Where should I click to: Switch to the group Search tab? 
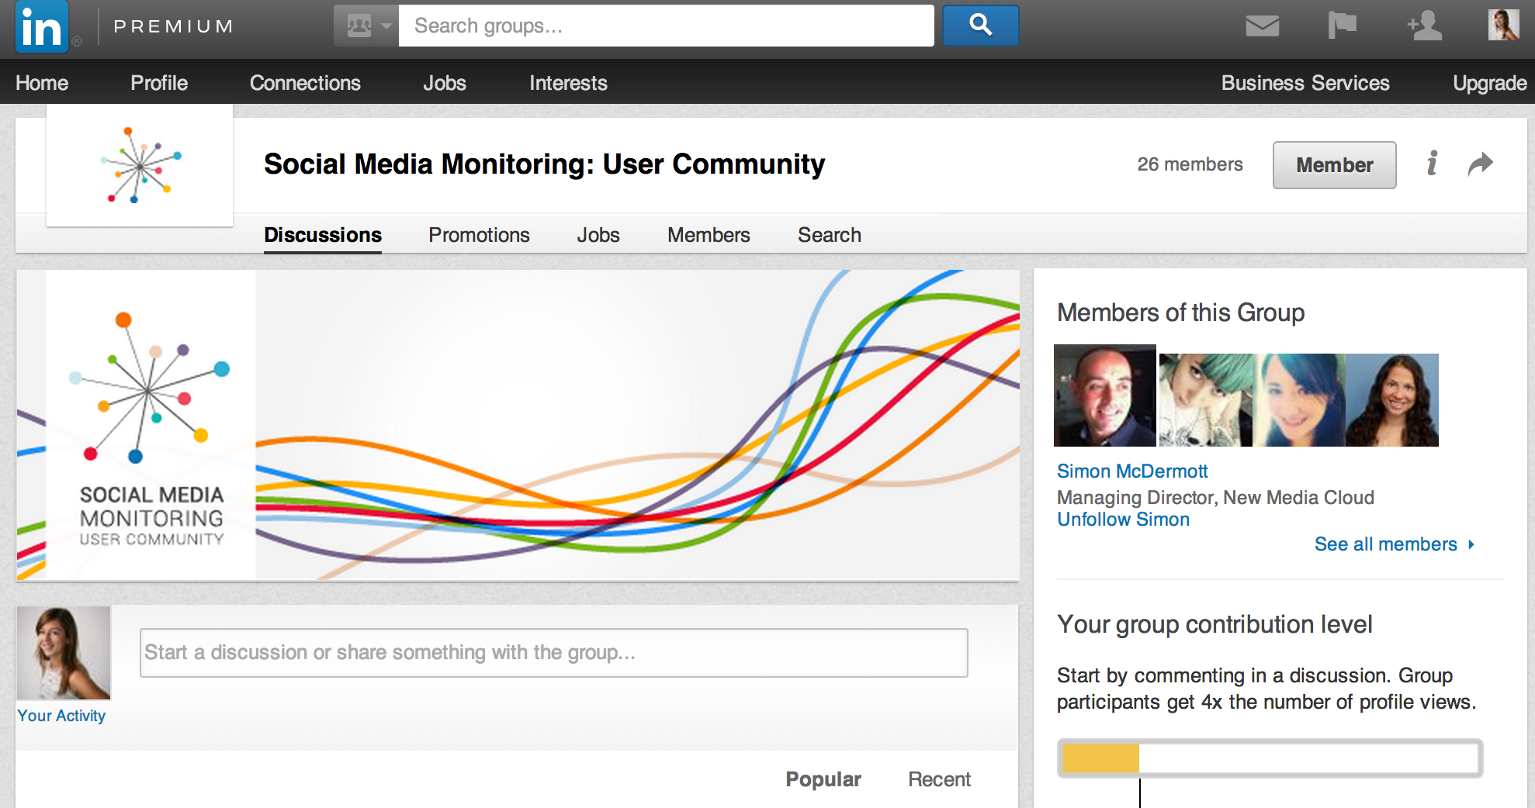point(829,235)
